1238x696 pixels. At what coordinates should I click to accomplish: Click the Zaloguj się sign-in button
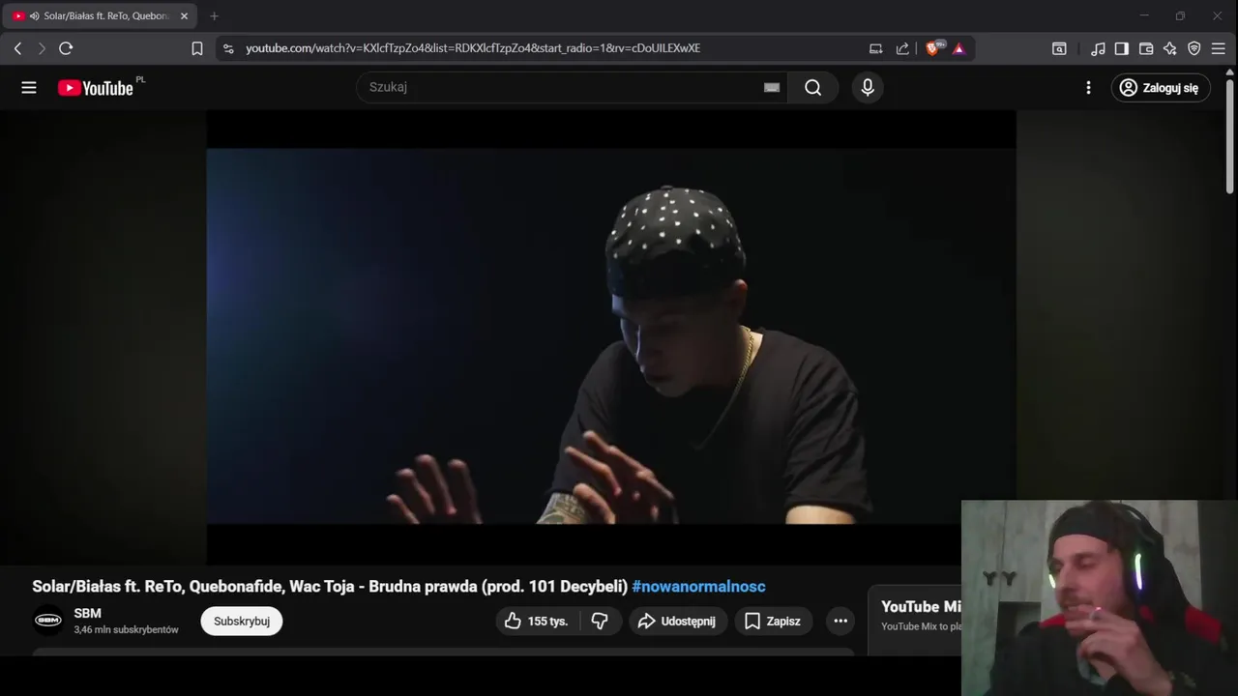point(1161,88)
